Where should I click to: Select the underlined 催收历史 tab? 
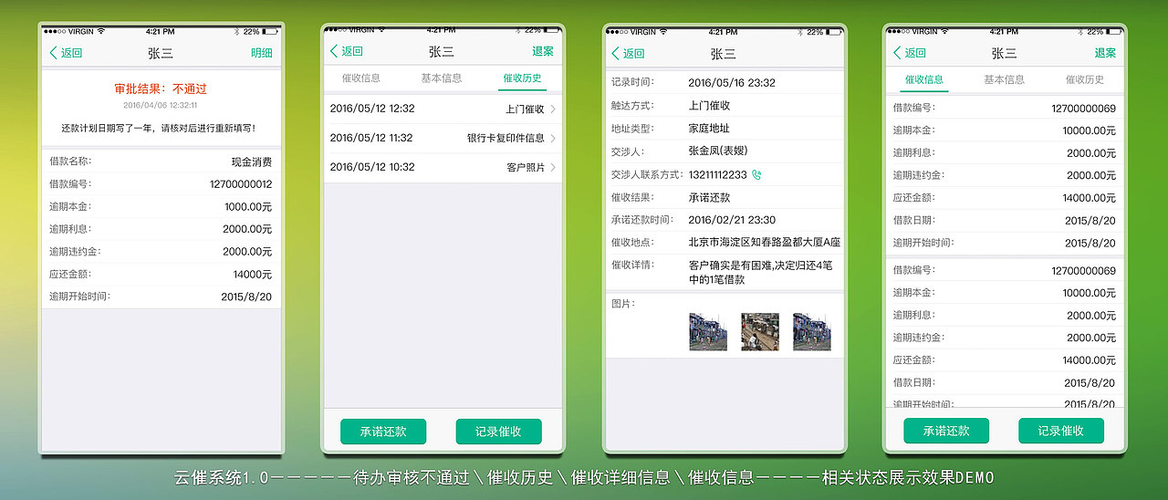click(x=523, y=78)
